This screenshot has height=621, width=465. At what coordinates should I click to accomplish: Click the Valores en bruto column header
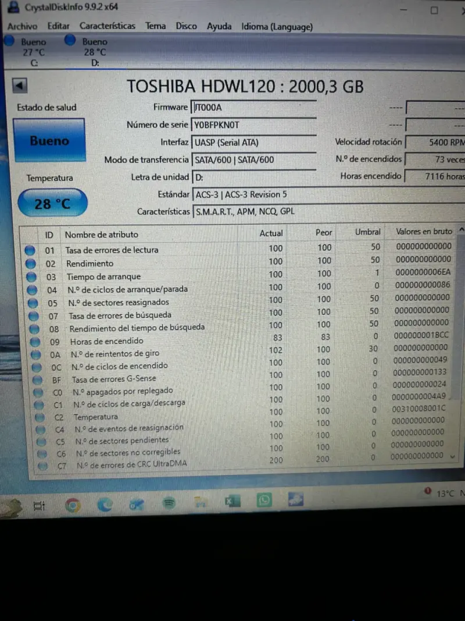pyautogui.click(x=424, y=231)
